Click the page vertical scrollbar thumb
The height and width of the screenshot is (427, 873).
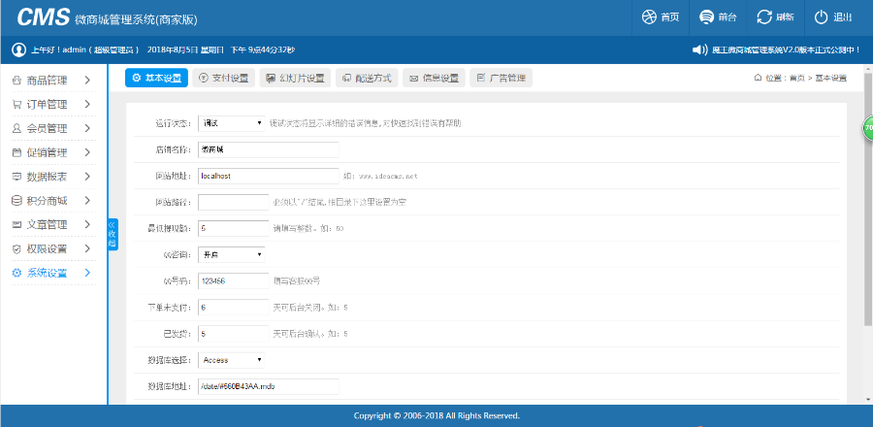tap(868, 199)
